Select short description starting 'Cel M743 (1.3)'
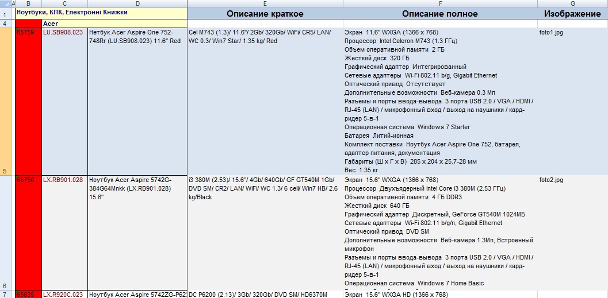The image size is (608, 298). 265,102
